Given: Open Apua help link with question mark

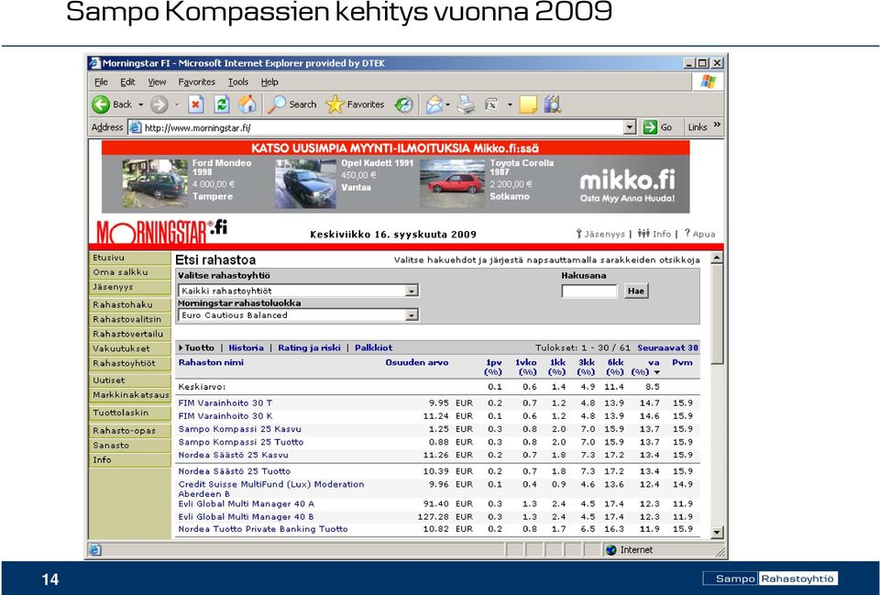Looking at the screenshot, I should pyautogui.click(x=704, y=234).
